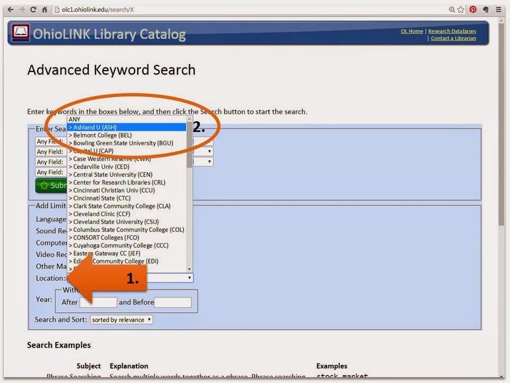Select Cleveland Clinic (CCF) option
Image resolution: width=510 pixels, height=383 pixels.
[x=126, y=214]
